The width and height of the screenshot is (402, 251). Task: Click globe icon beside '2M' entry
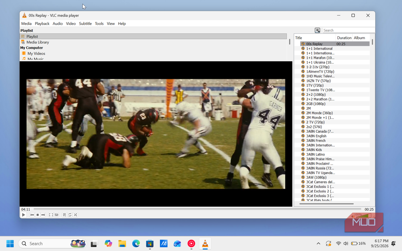[x=303, y=108]
